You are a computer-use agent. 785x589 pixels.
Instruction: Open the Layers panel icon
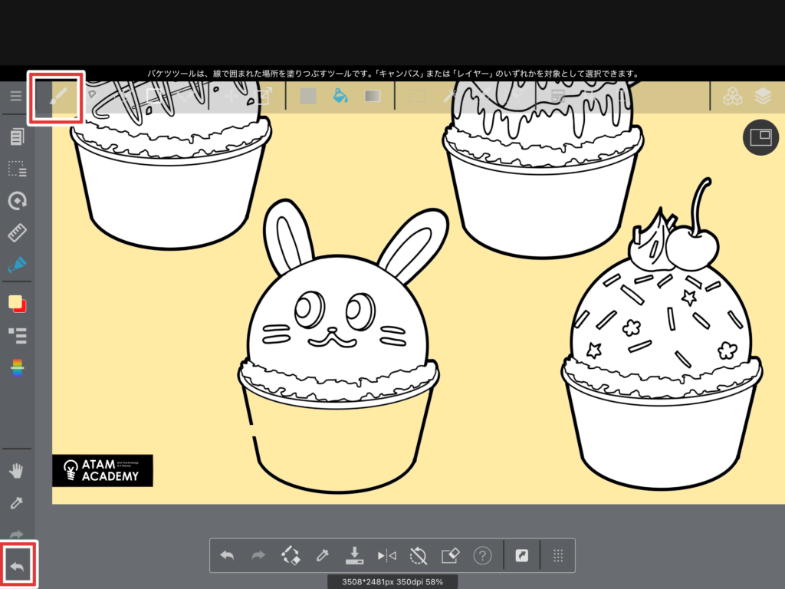762,96
